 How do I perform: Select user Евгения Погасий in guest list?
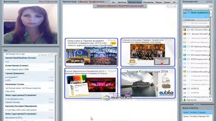point(196,34)
